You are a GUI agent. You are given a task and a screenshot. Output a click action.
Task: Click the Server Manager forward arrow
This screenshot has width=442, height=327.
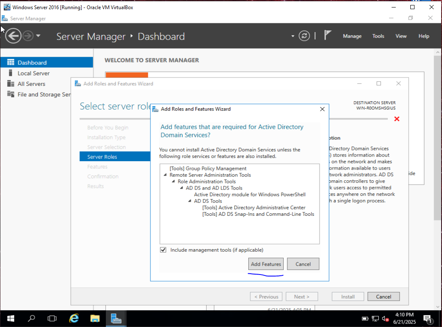tap(28, 36)
